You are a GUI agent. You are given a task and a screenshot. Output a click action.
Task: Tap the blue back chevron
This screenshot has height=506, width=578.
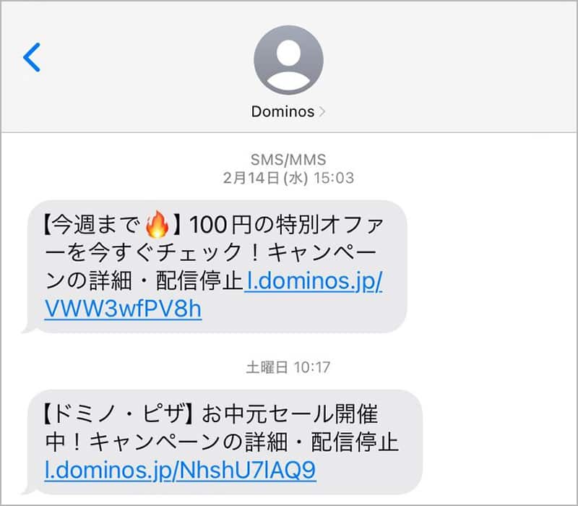(x=32, y=57)
